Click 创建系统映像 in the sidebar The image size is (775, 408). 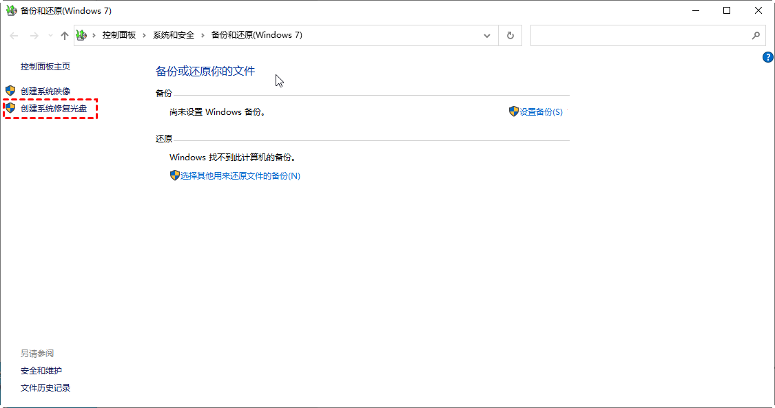(45, 91)
